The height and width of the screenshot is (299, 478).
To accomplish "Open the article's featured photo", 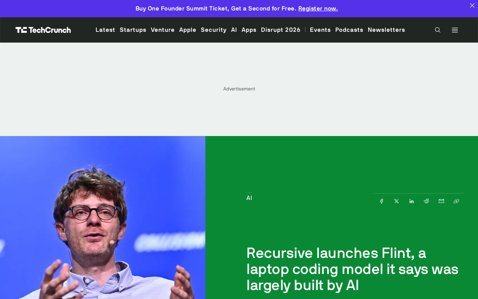I will [x=103, y=218].
